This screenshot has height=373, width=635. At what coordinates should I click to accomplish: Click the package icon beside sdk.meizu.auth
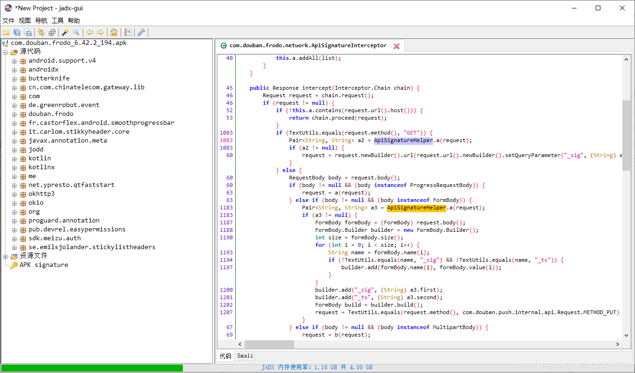coord(23,238)
